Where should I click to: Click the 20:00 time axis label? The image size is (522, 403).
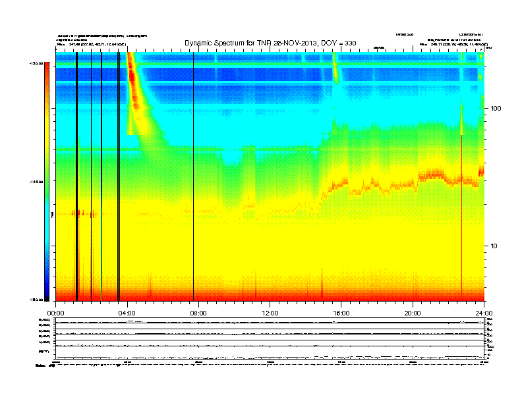[x=413, y=313]
